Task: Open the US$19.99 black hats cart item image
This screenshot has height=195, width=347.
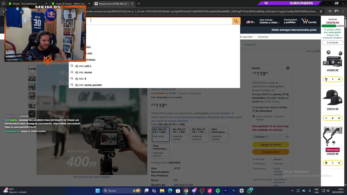Action: click(333, 97)
